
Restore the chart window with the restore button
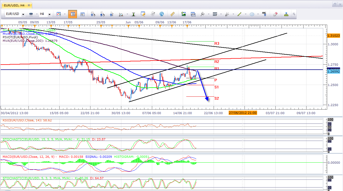tap(335, 4)
